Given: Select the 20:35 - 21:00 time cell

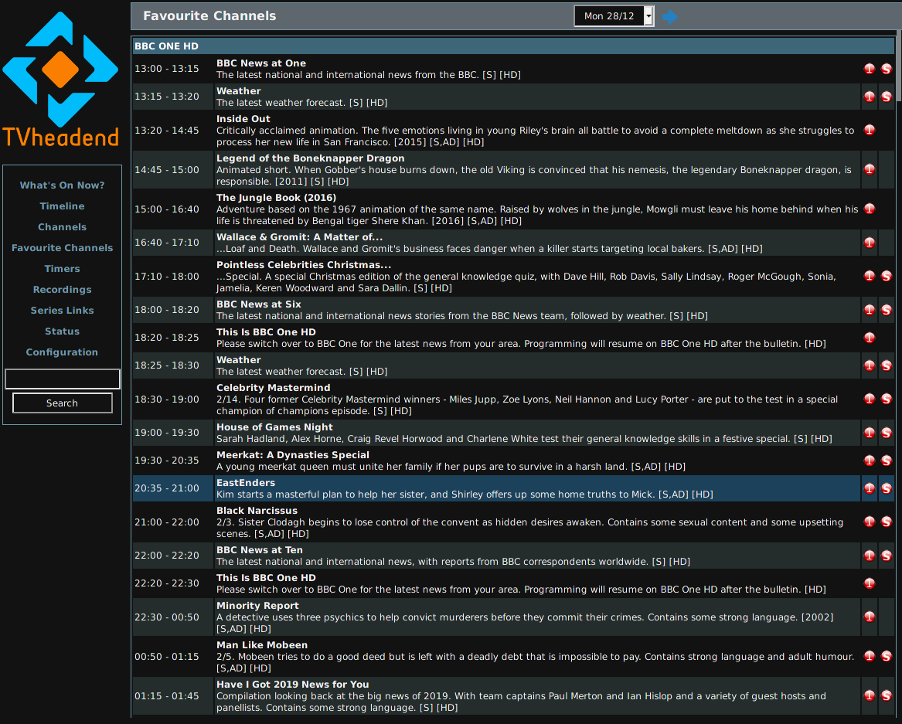Looking at the screenshot, I should coord(172,488).
